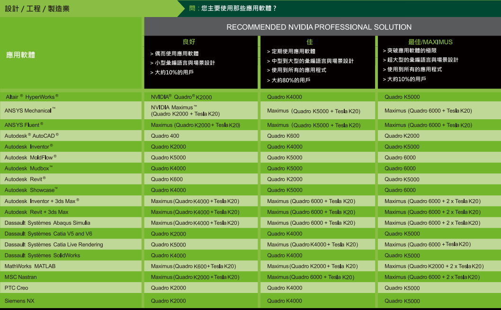Click the Autodesk AutoCAD row label
The width and height of the screenshot is (501, 310).
click(32, 136)
